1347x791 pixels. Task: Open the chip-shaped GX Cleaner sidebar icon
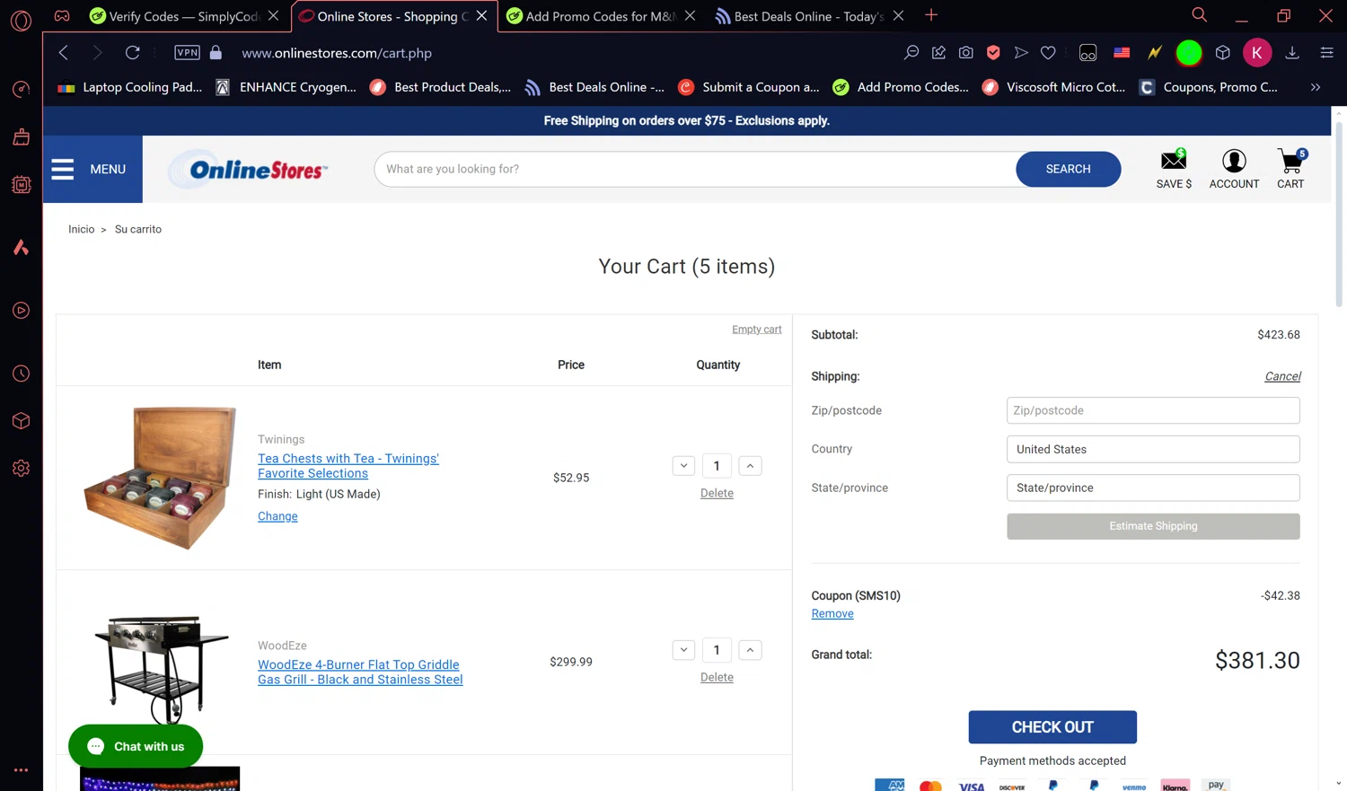click(21, 184)
